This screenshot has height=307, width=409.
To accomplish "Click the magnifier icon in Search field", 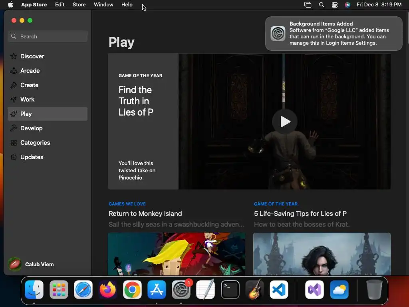I will coord(14,36).
